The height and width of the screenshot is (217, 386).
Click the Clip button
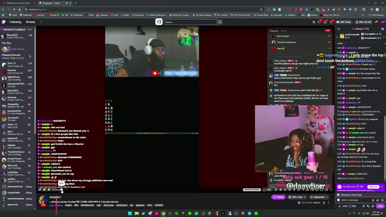click(267, 190)
